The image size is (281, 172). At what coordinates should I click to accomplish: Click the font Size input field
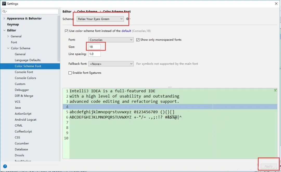(x=94, y=47)
